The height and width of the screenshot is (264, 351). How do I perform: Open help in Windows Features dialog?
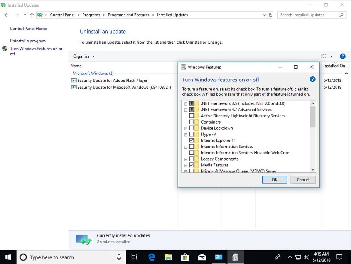click(x=312, y=79)
